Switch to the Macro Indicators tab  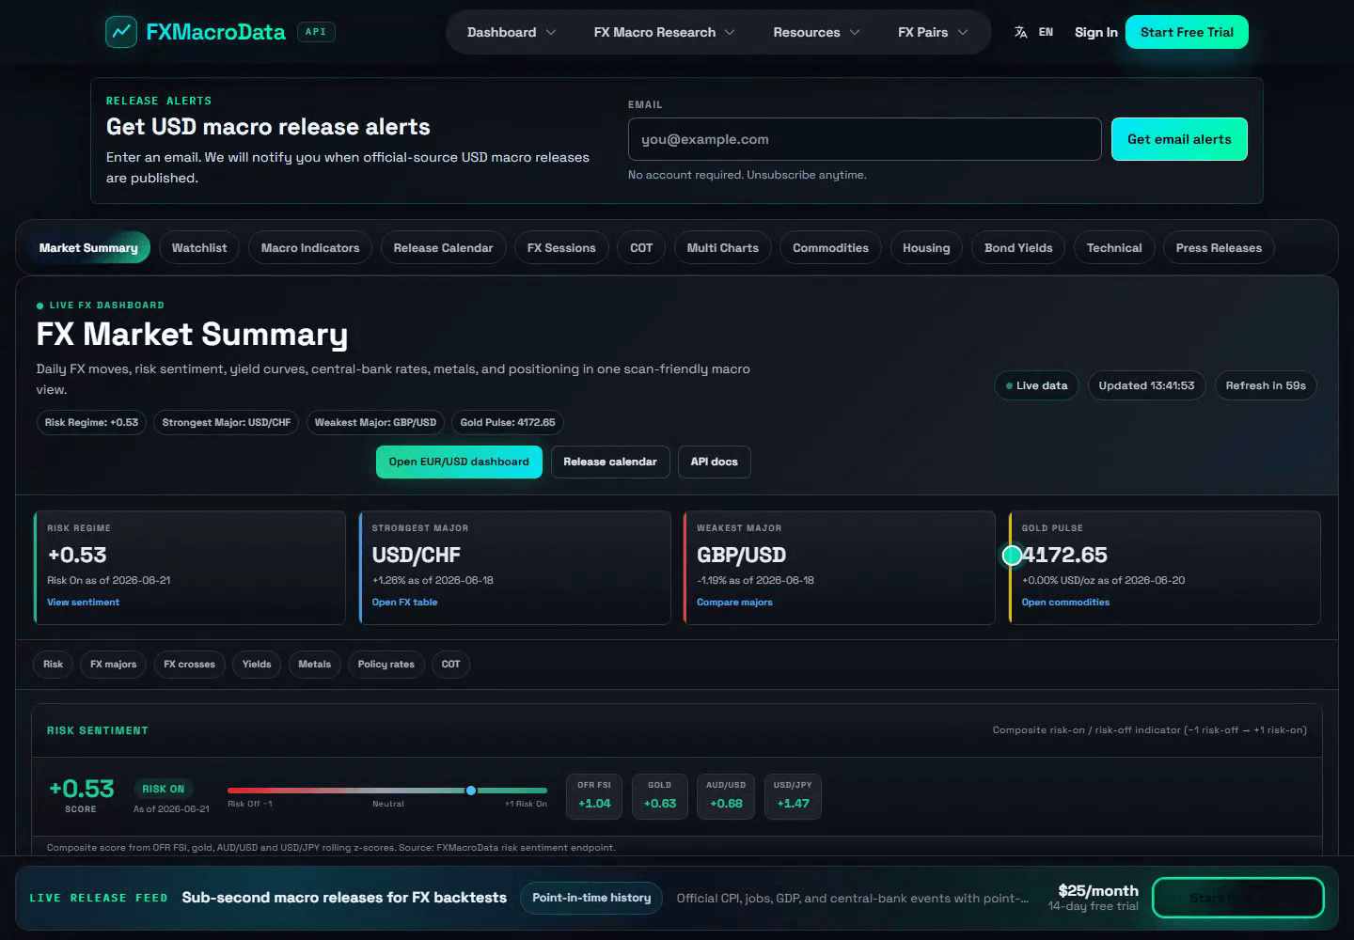coord(310,248)
